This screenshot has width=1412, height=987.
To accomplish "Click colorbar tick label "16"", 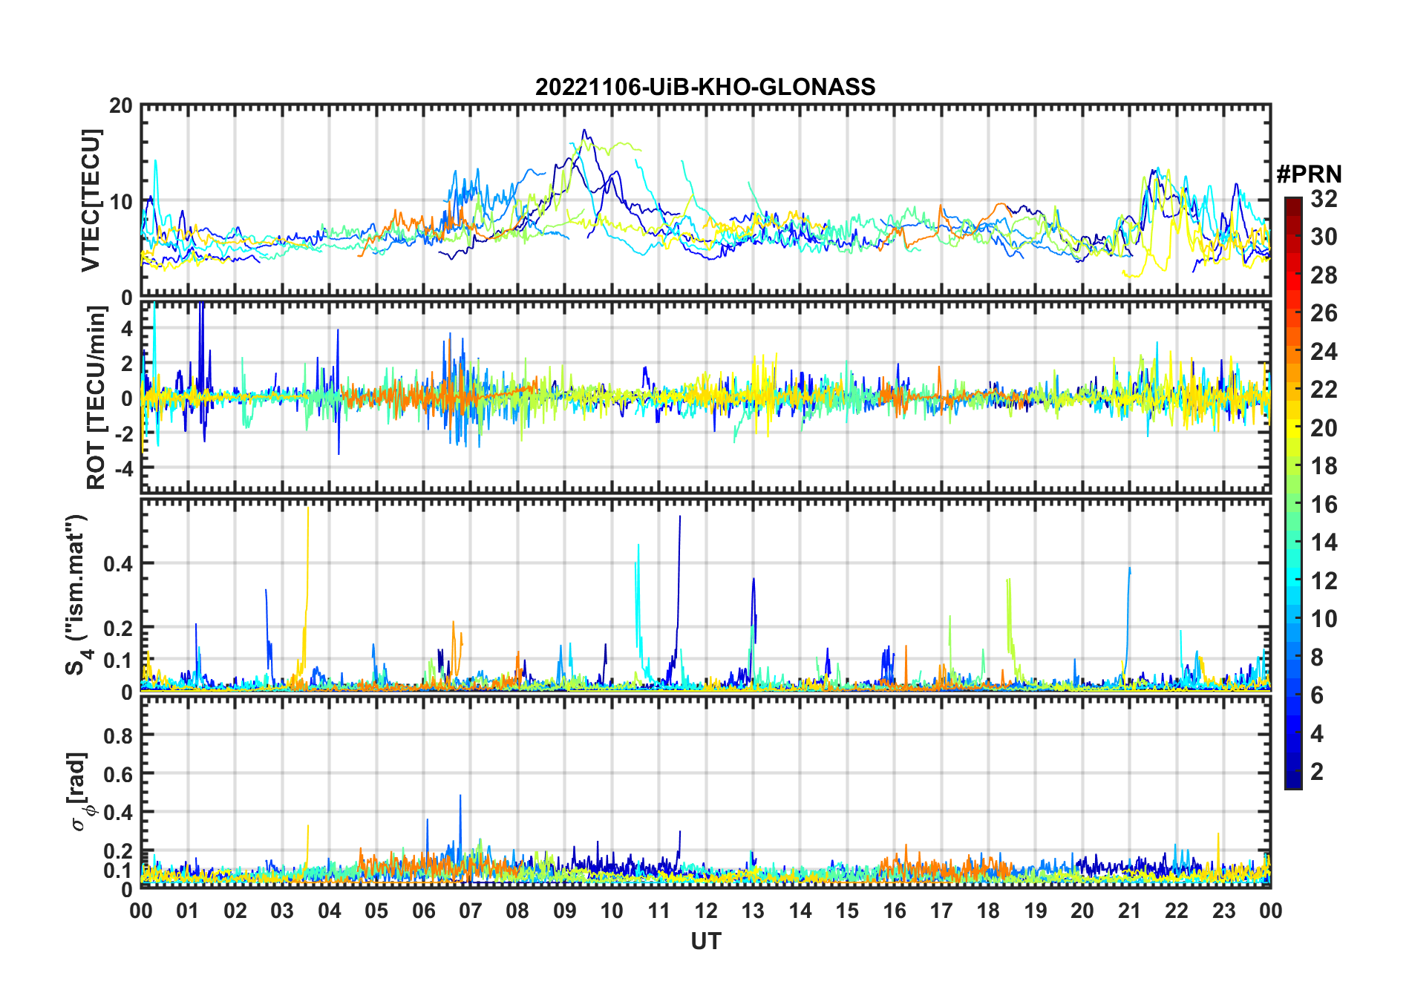I will click(x=1324, y=505).
